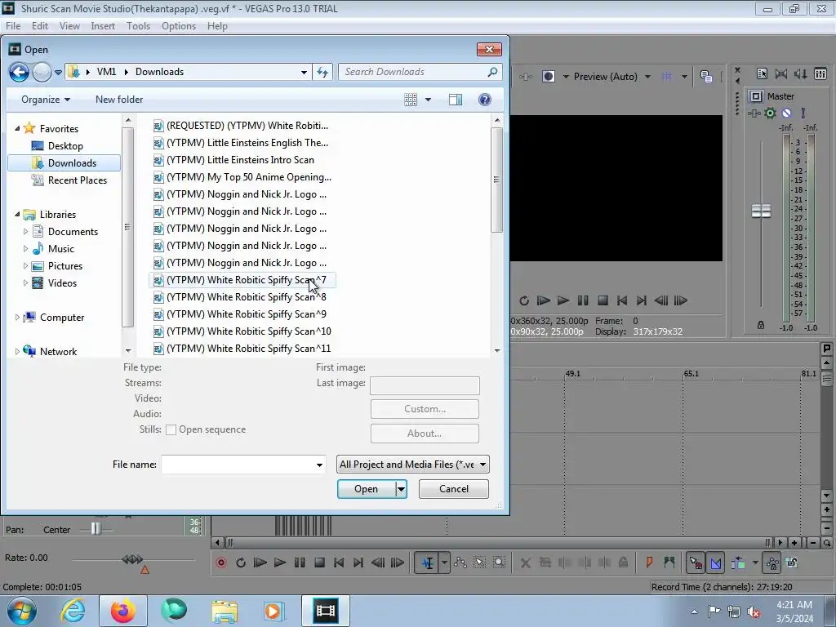Open the View menu

point(69,25)
